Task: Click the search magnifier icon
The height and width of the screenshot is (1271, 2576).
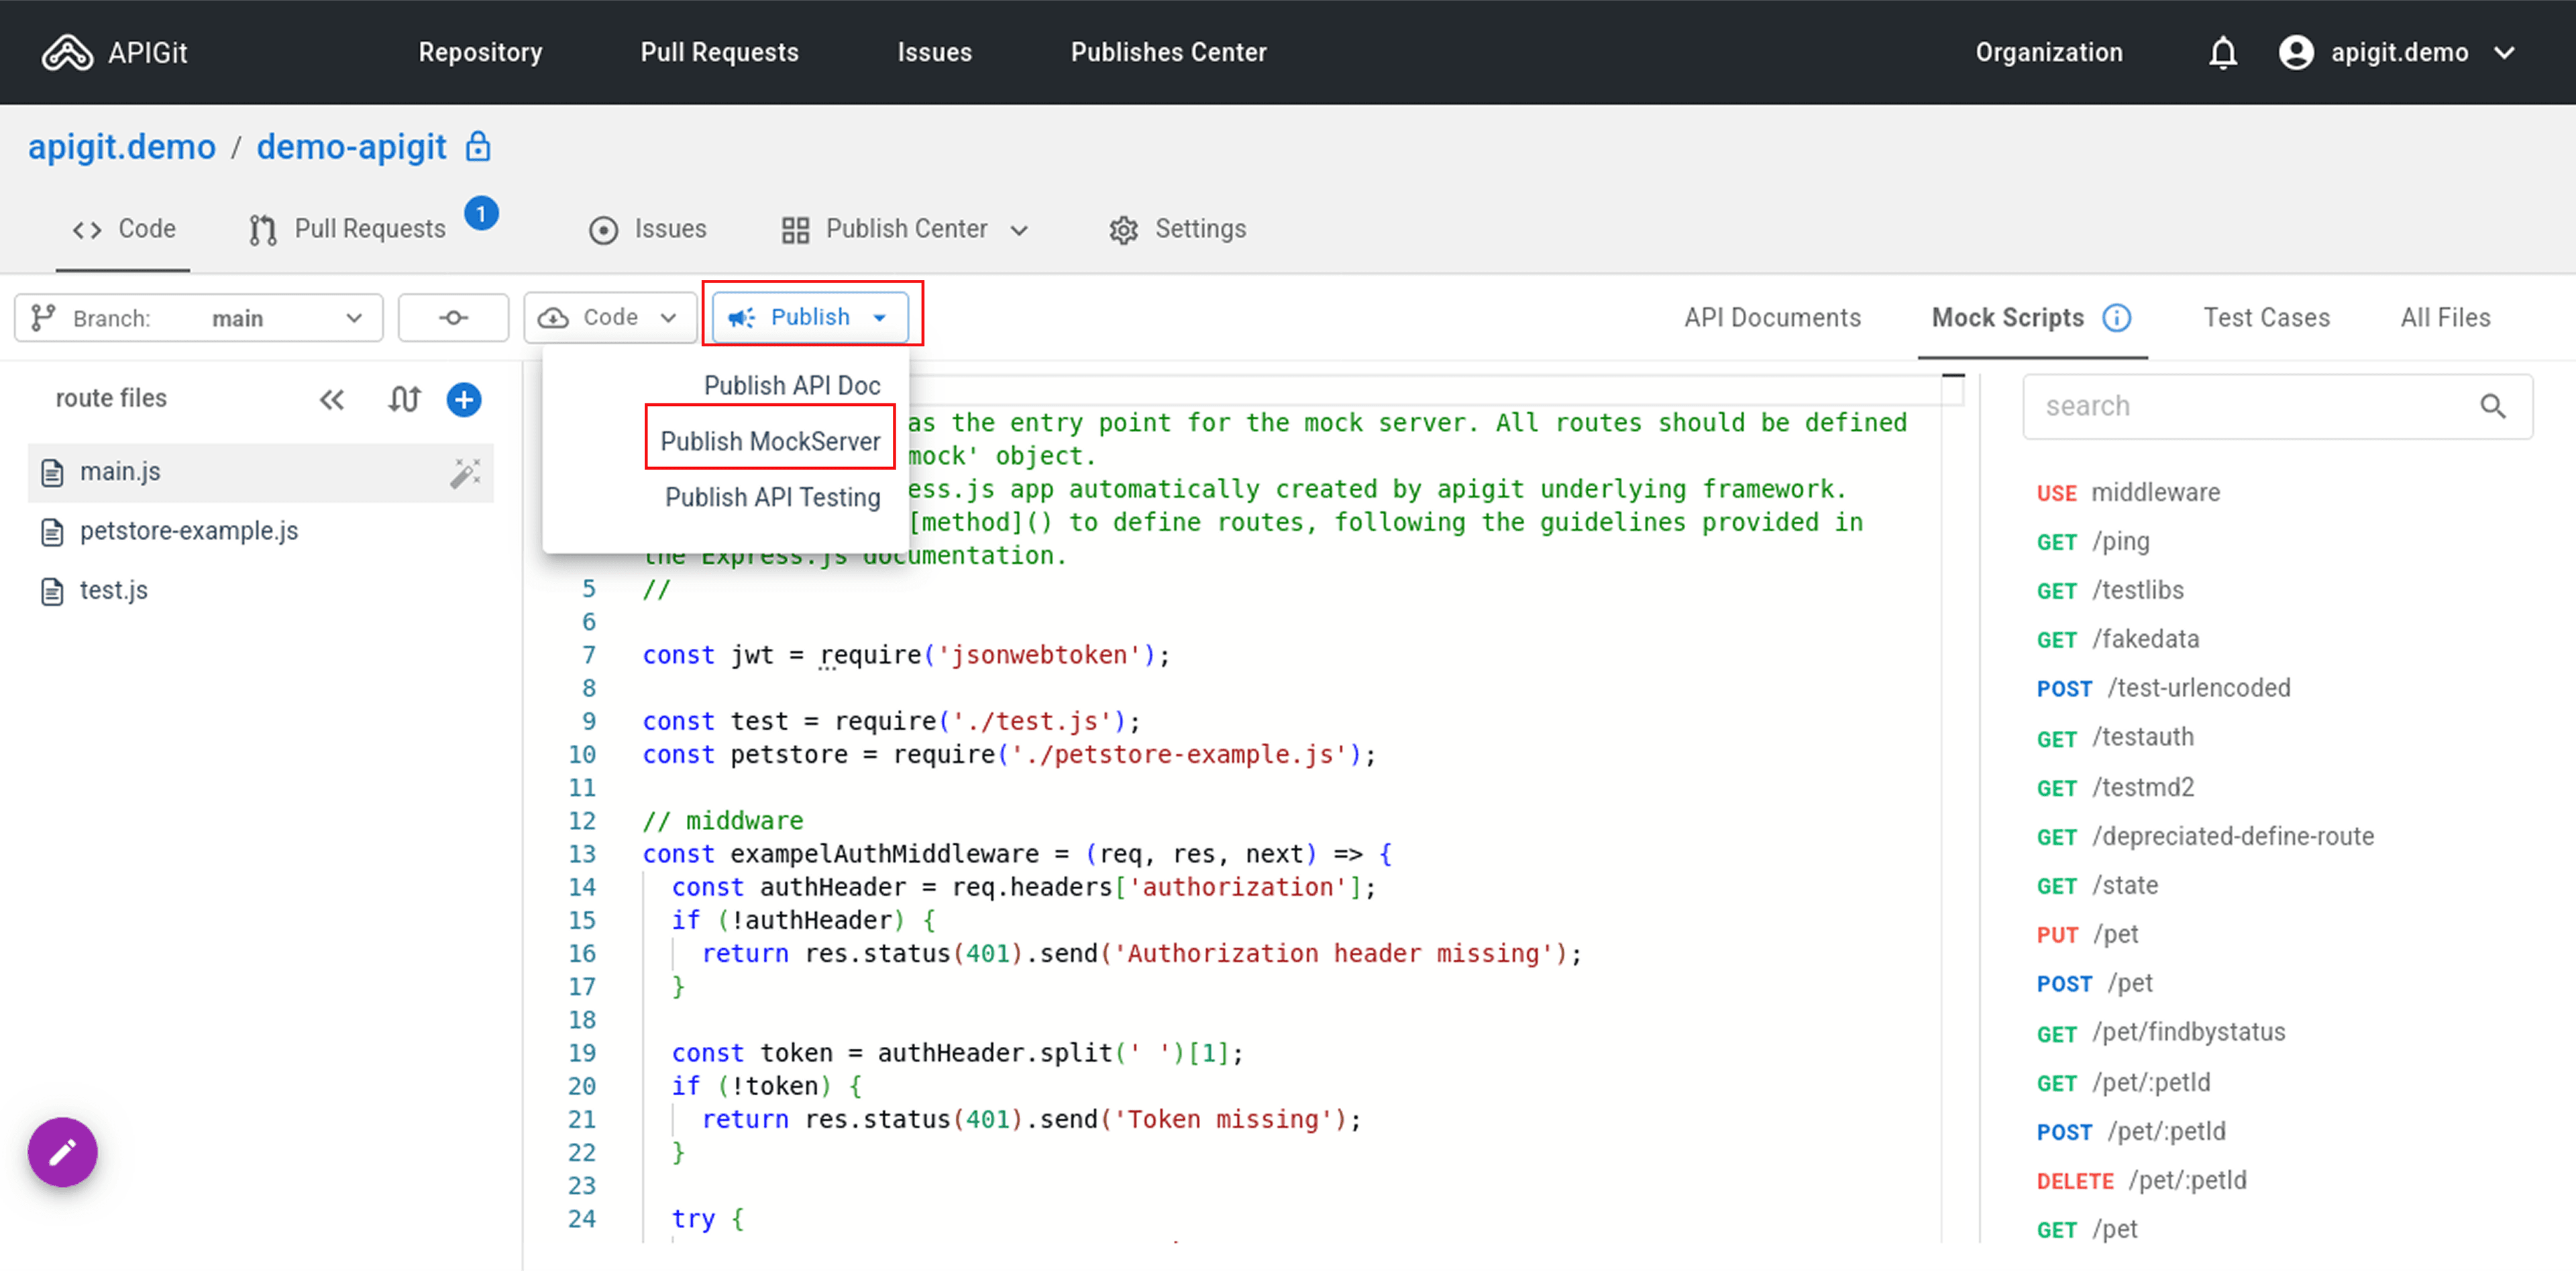Action: point(2493,406)
